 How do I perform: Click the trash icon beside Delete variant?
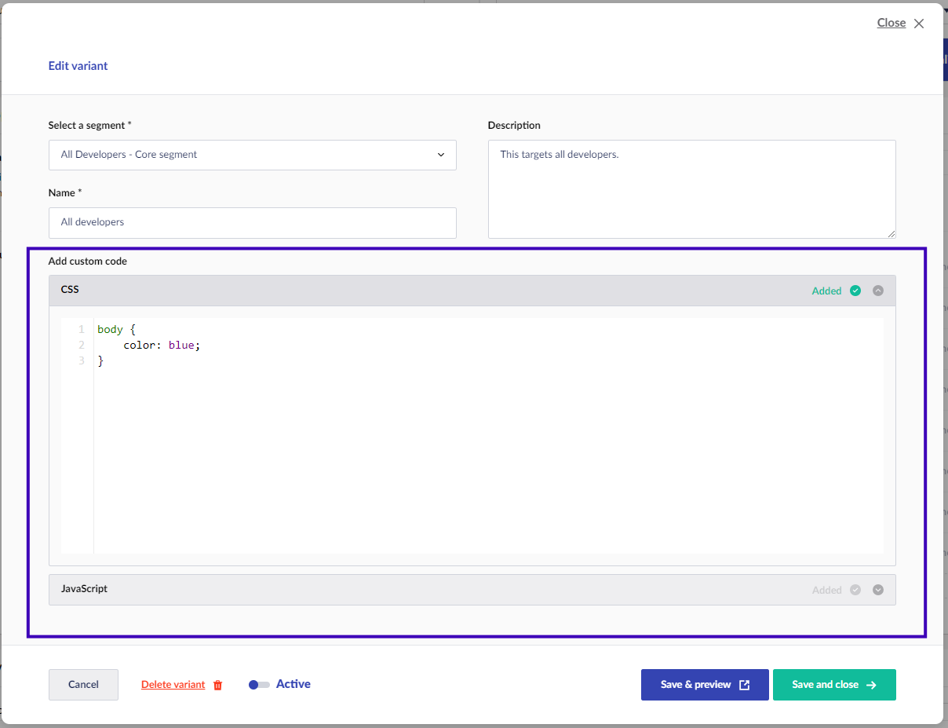(x=218, y=685)
